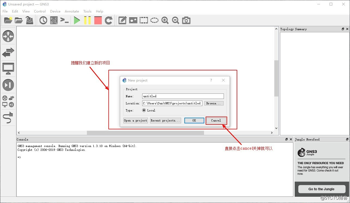The image size is (350, 203).
Task: Click the Zoom out magnifier icon
Action: [175, 20]
